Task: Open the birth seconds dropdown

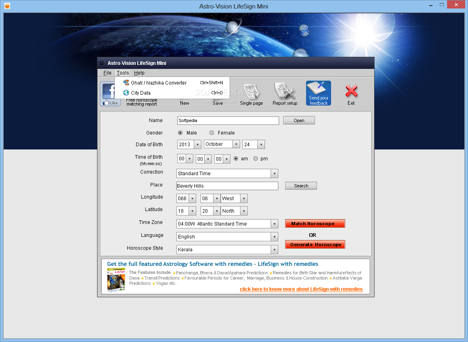Action: click(226, 159)
